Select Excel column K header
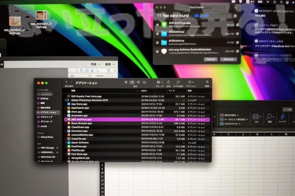The height and width of the screenshot is (196, 295). (x=257, y=134)
